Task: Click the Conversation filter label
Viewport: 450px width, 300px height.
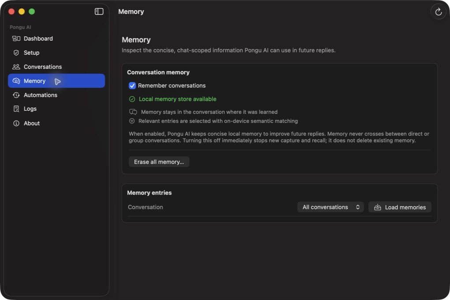Action: pos(146,207)
